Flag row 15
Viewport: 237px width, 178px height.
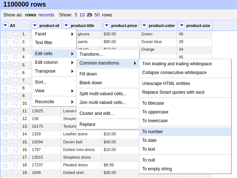(15, 142)
